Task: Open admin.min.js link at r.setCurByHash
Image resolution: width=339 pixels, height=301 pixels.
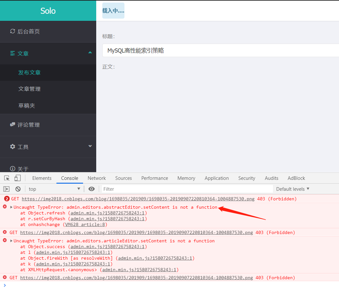Action: point(107,219)
